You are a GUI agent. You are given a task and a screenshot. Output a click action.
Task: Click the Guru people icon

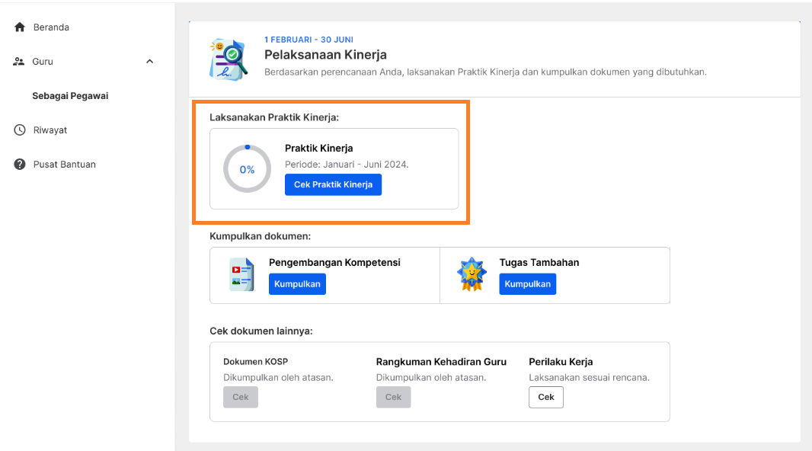point(19,61)
